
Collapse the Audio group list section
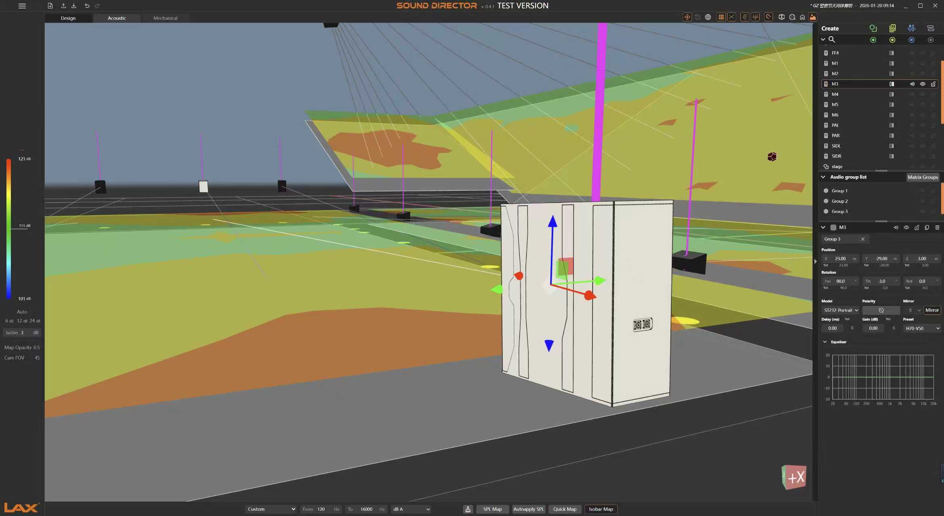coord(823,177)
